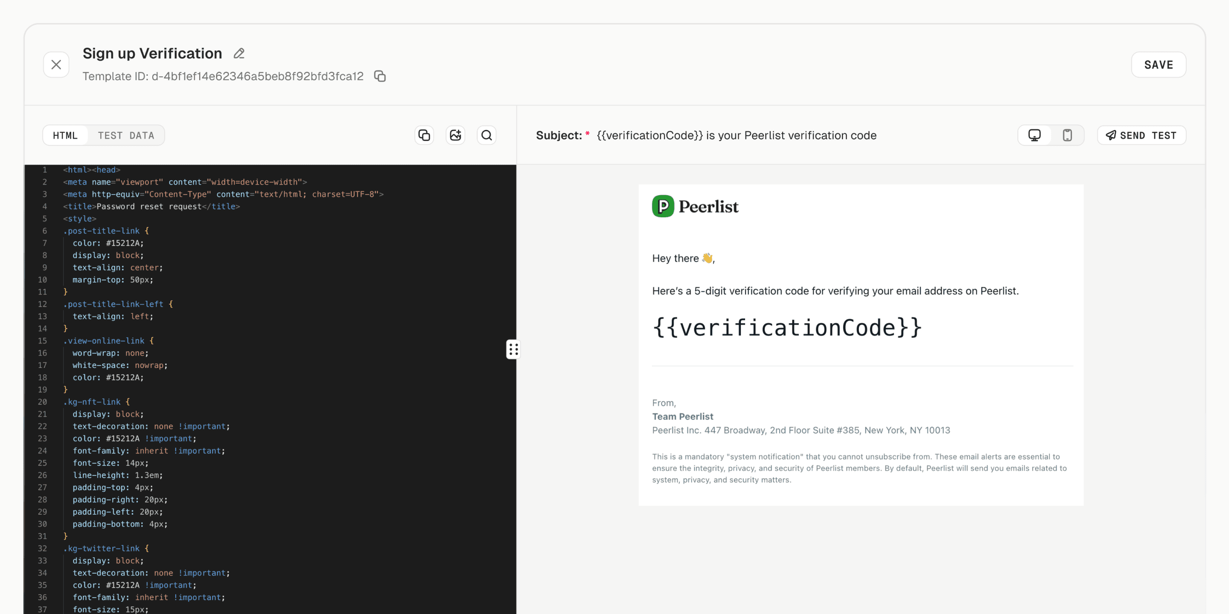Copy the Template ID using the copy icon
Screen dimensions: 1229x614
380,76
